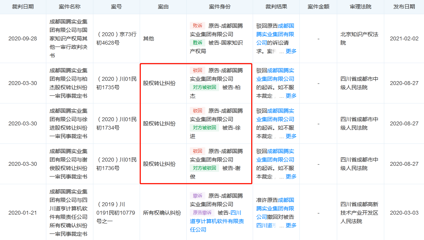Screen dimensions: 424x240
Task: Click the case name with 徐进股权转让纠纷
Action: tap(68, 123)
